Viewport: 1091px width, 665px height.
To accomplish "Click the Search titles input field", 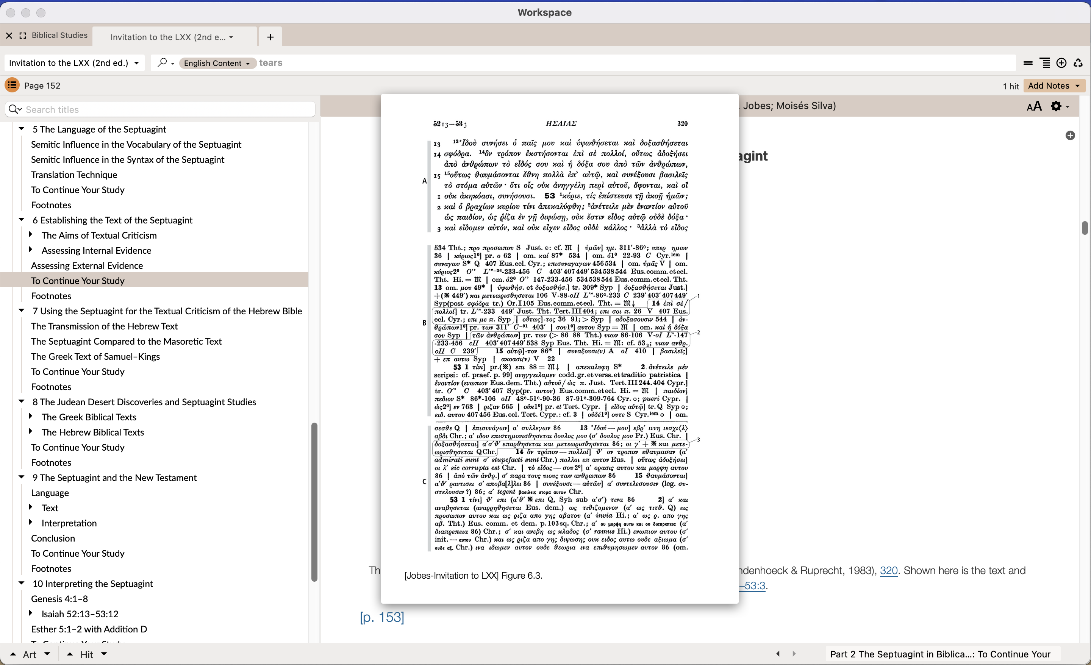I will (168, 109).
